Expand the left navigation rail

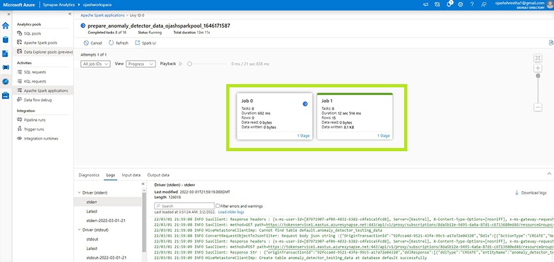pos(8,14)
